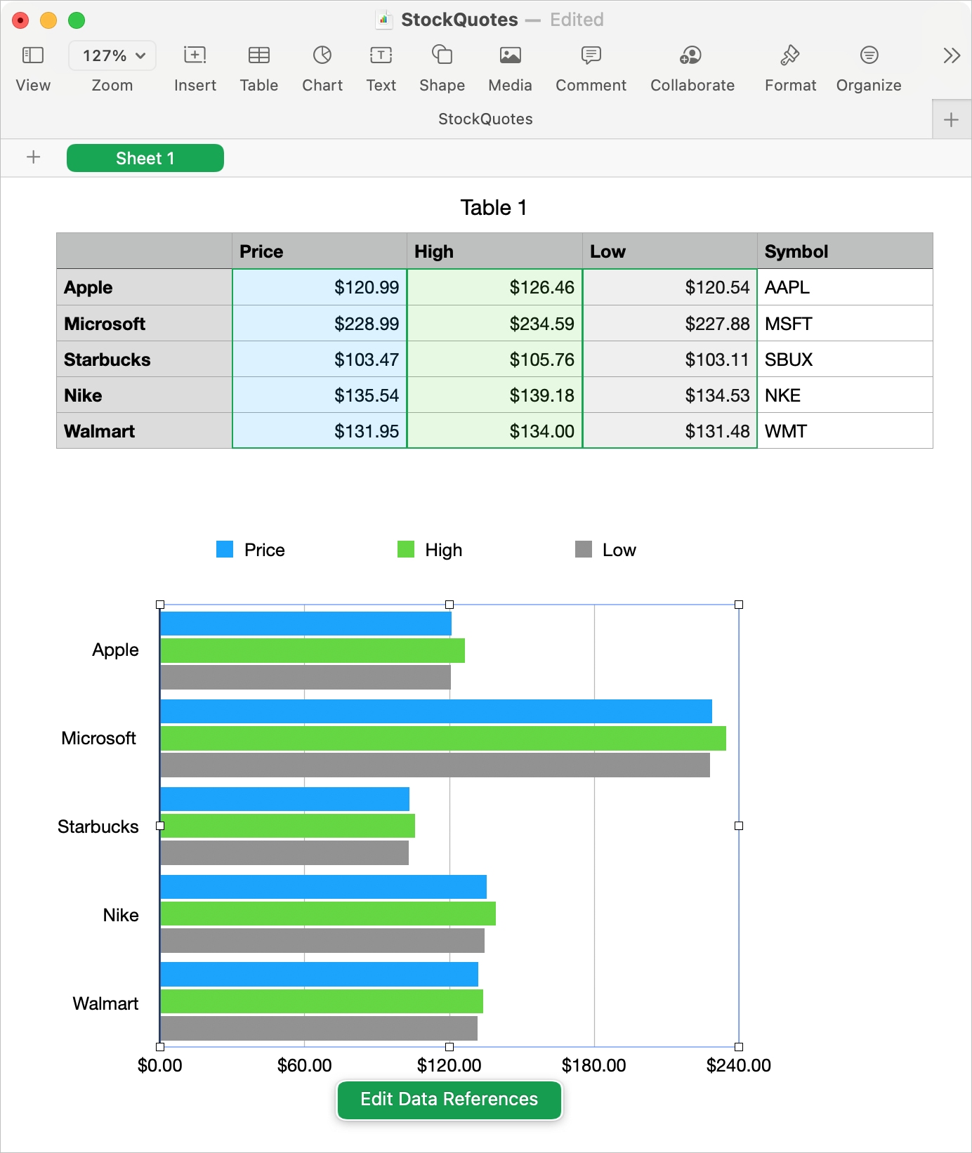Click the $240.00 axis label

click(739, 1065)
